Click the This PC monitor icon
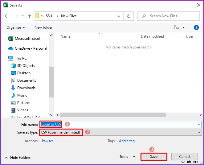The width and height of the screenshot is (204, 165). pyautogui.click(x=11, y=58)
